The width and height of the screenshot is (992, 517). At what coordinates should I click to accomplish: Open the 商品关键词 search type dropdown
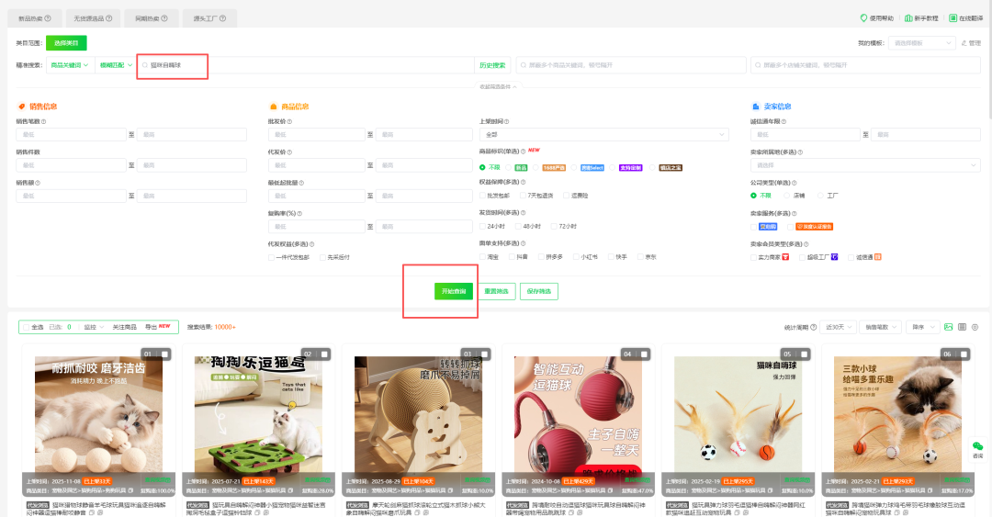click(70, 65)
